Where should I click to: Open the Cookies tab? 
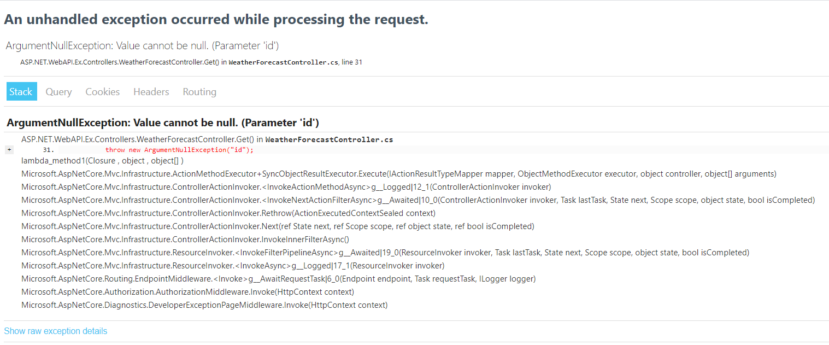pos(102,92)
